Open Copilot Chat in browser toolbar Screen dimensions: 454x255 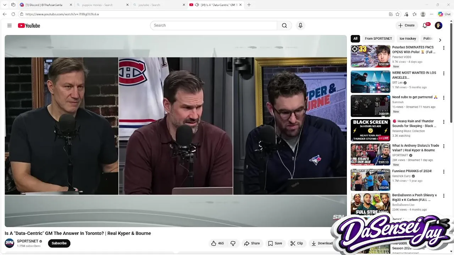tap(444, 14)
